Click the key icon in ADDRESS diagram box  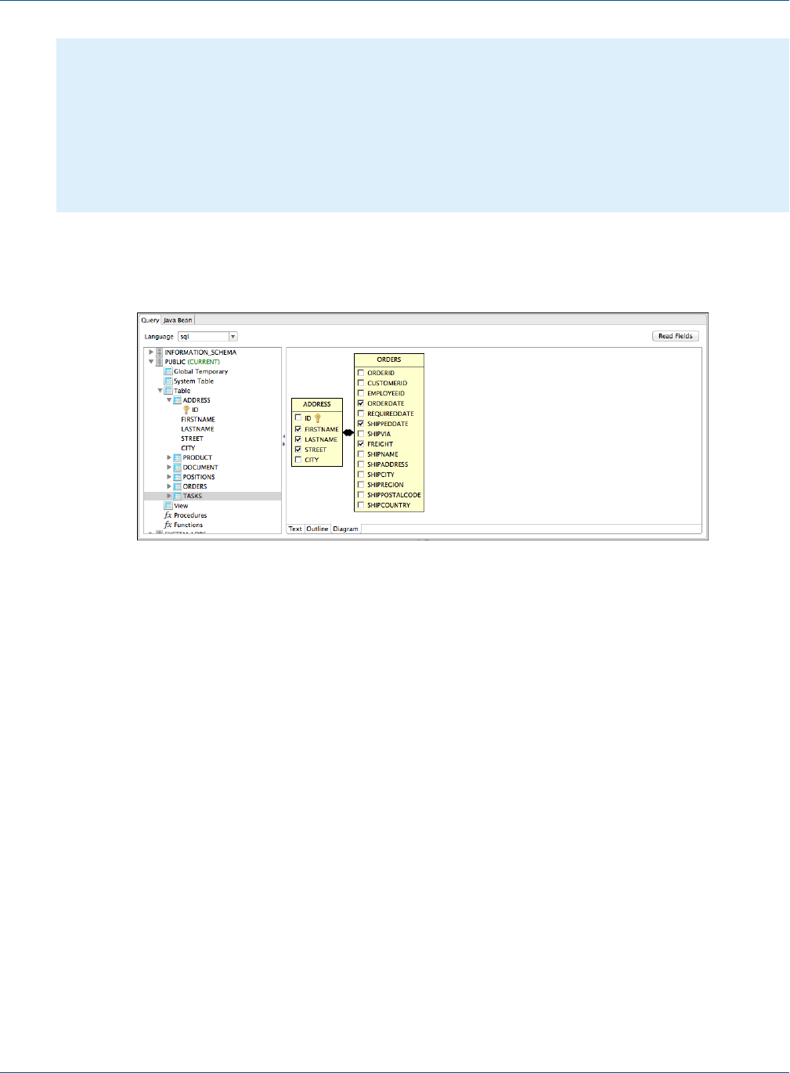pyautogui.click(x=318, y=418)
